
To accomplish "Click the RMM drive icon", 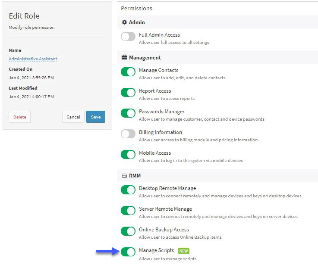I will (124, 176).
